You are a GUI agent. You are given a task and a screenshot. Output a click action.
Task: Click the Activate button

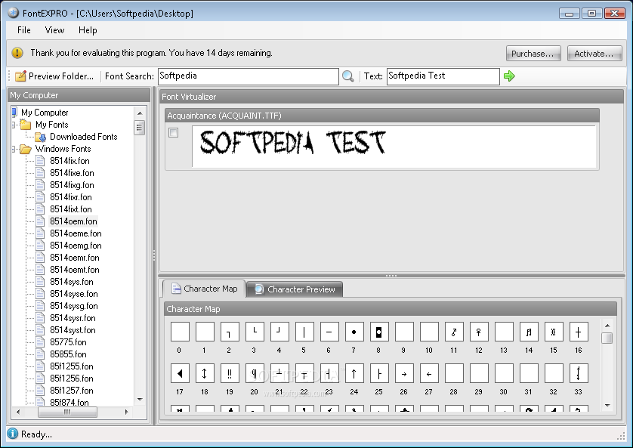(x=594, y=54)
